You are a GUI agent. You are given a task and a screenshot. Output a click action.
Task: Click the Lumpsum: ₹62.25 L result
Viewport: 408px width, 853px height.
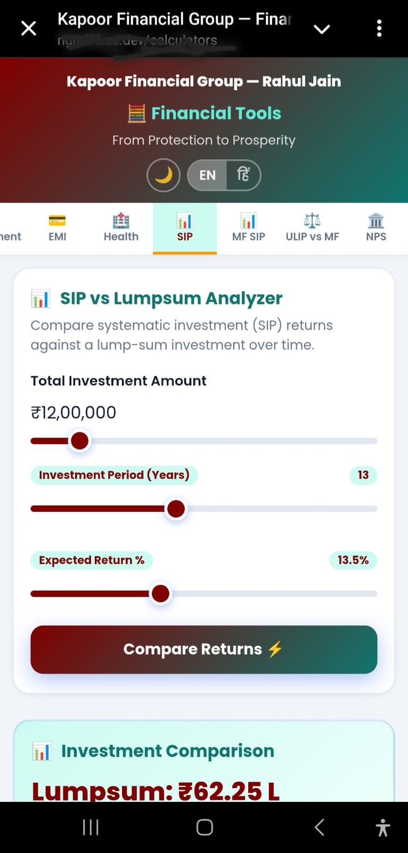[x=156, y=791]
